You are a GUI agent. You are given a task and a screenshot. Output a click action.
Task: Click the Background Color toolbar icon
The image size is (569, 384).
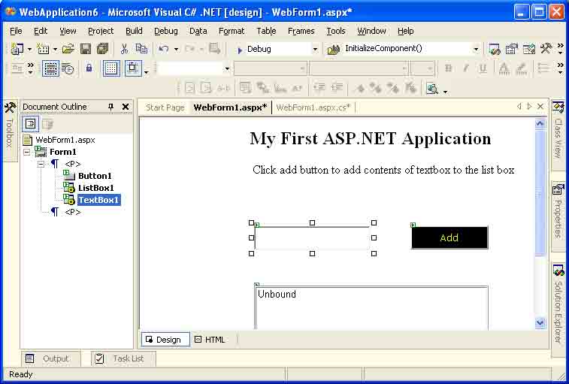[x=521, y=68]
